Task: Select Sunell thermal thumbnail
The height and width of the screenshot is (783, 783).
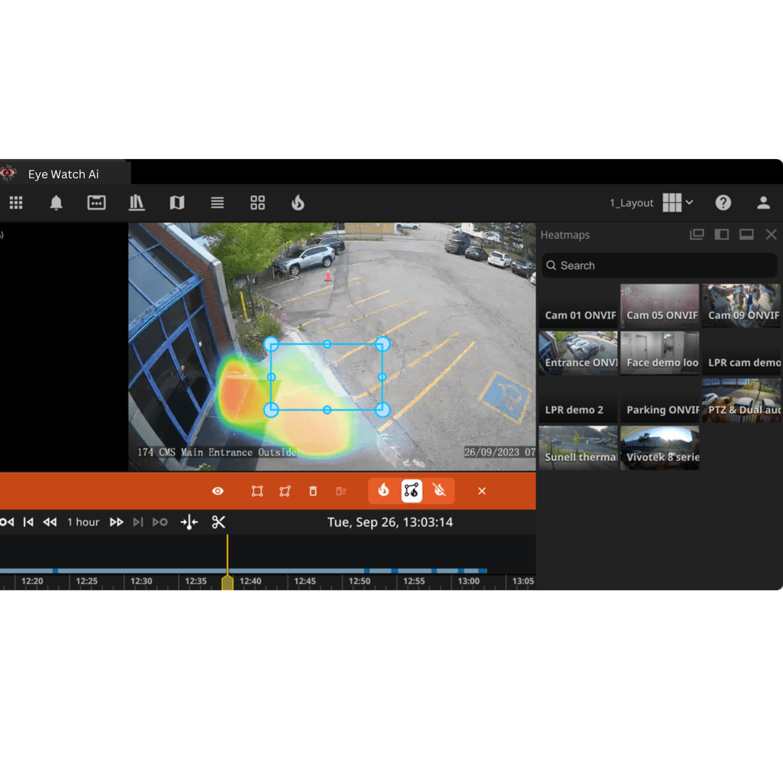Action: [x=578, y=448]
